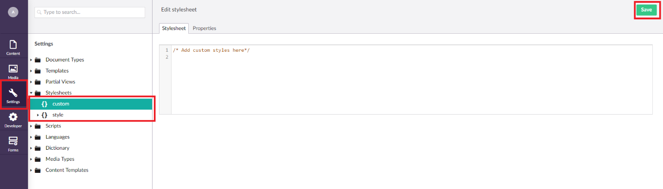Expand the style stylesheet arrow
This screenshot has height=189, width=663.
38,115
